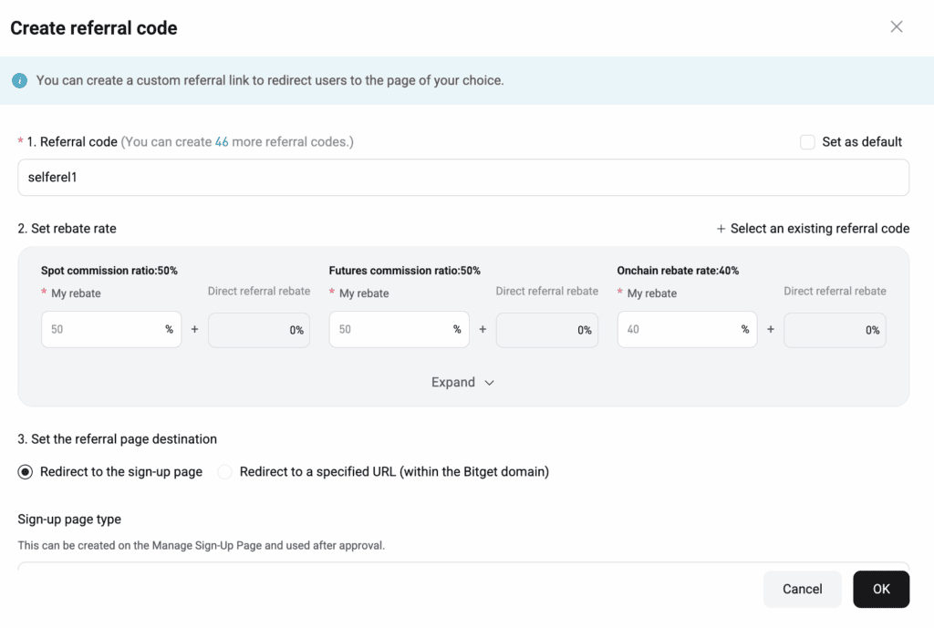Tick the Set as default checkbox
This screenshot has width=934, height=628.
[x=807, y=142]
